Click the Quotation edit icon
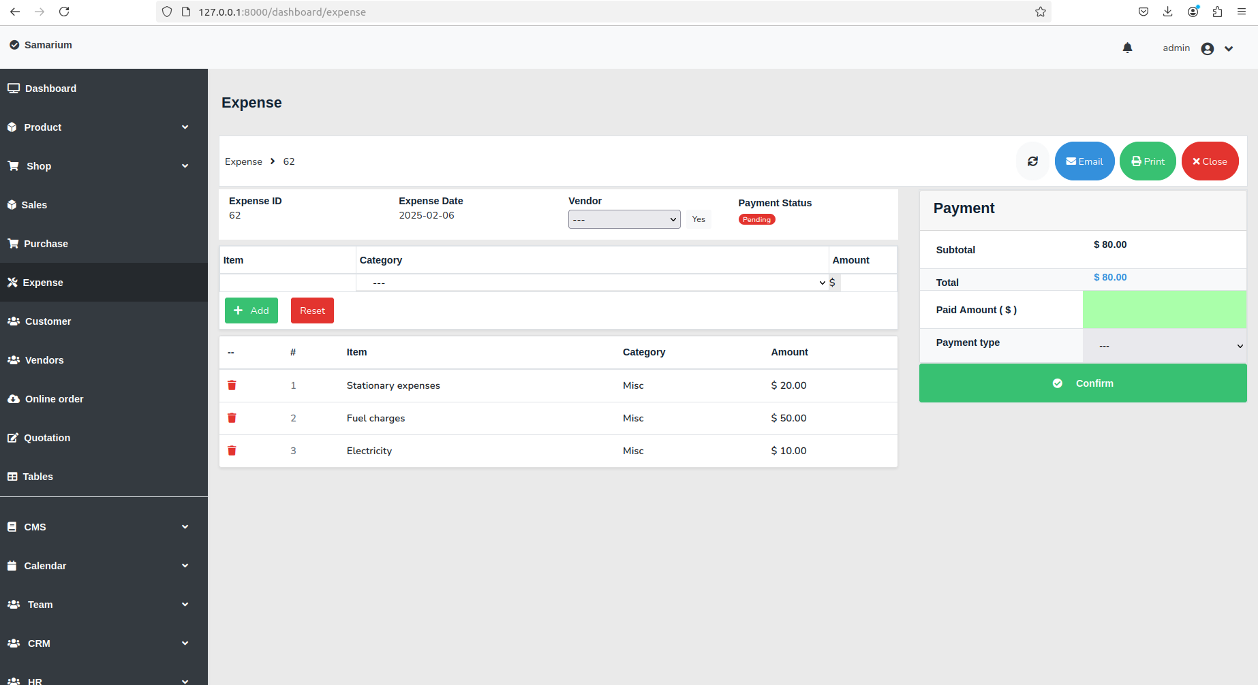 coord(13,438)
